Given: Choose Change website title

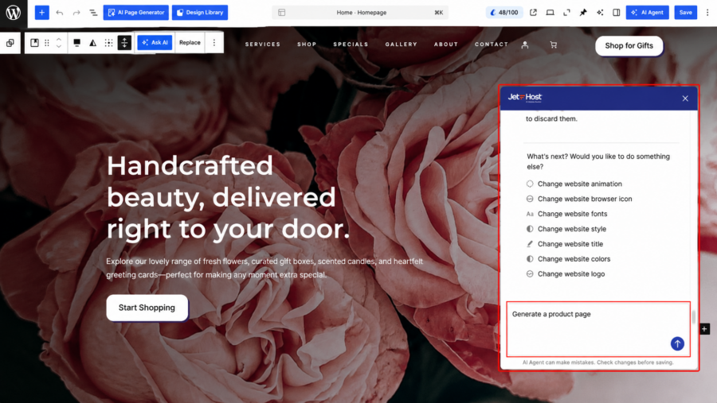Looking at the screenshot, I should [x=564, y=244].
